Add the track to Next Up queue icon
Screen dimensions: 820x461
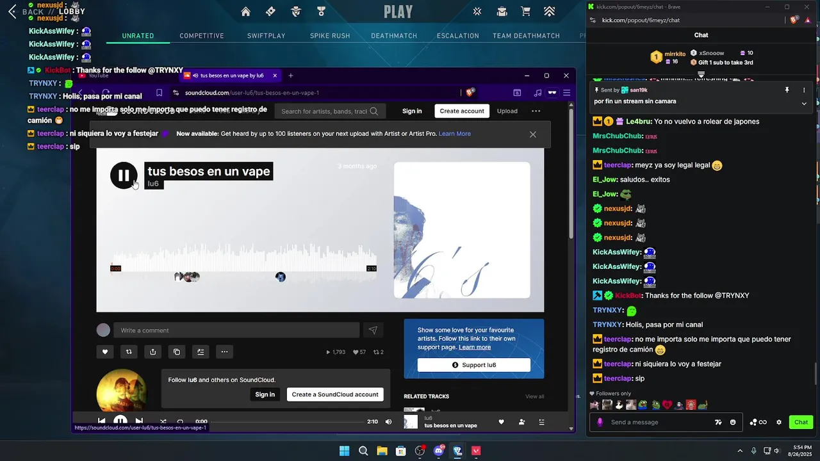[201, 352]
